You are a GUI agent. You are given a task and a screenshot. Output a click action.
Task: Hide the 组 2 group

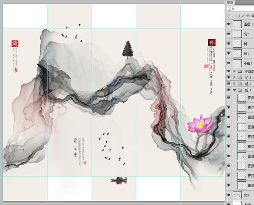[x=229, y=84]
